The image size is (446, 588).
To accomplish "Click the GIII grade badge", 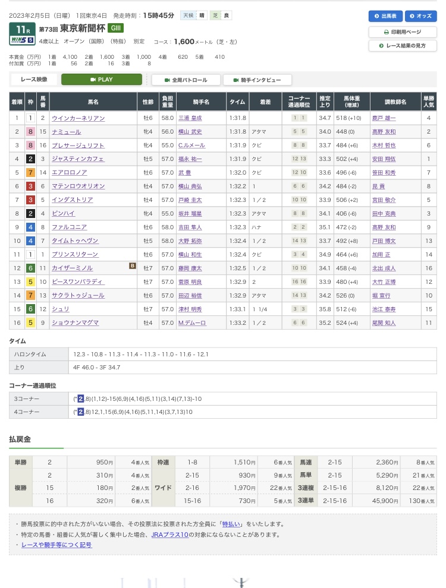I will (x=115, y=28).
